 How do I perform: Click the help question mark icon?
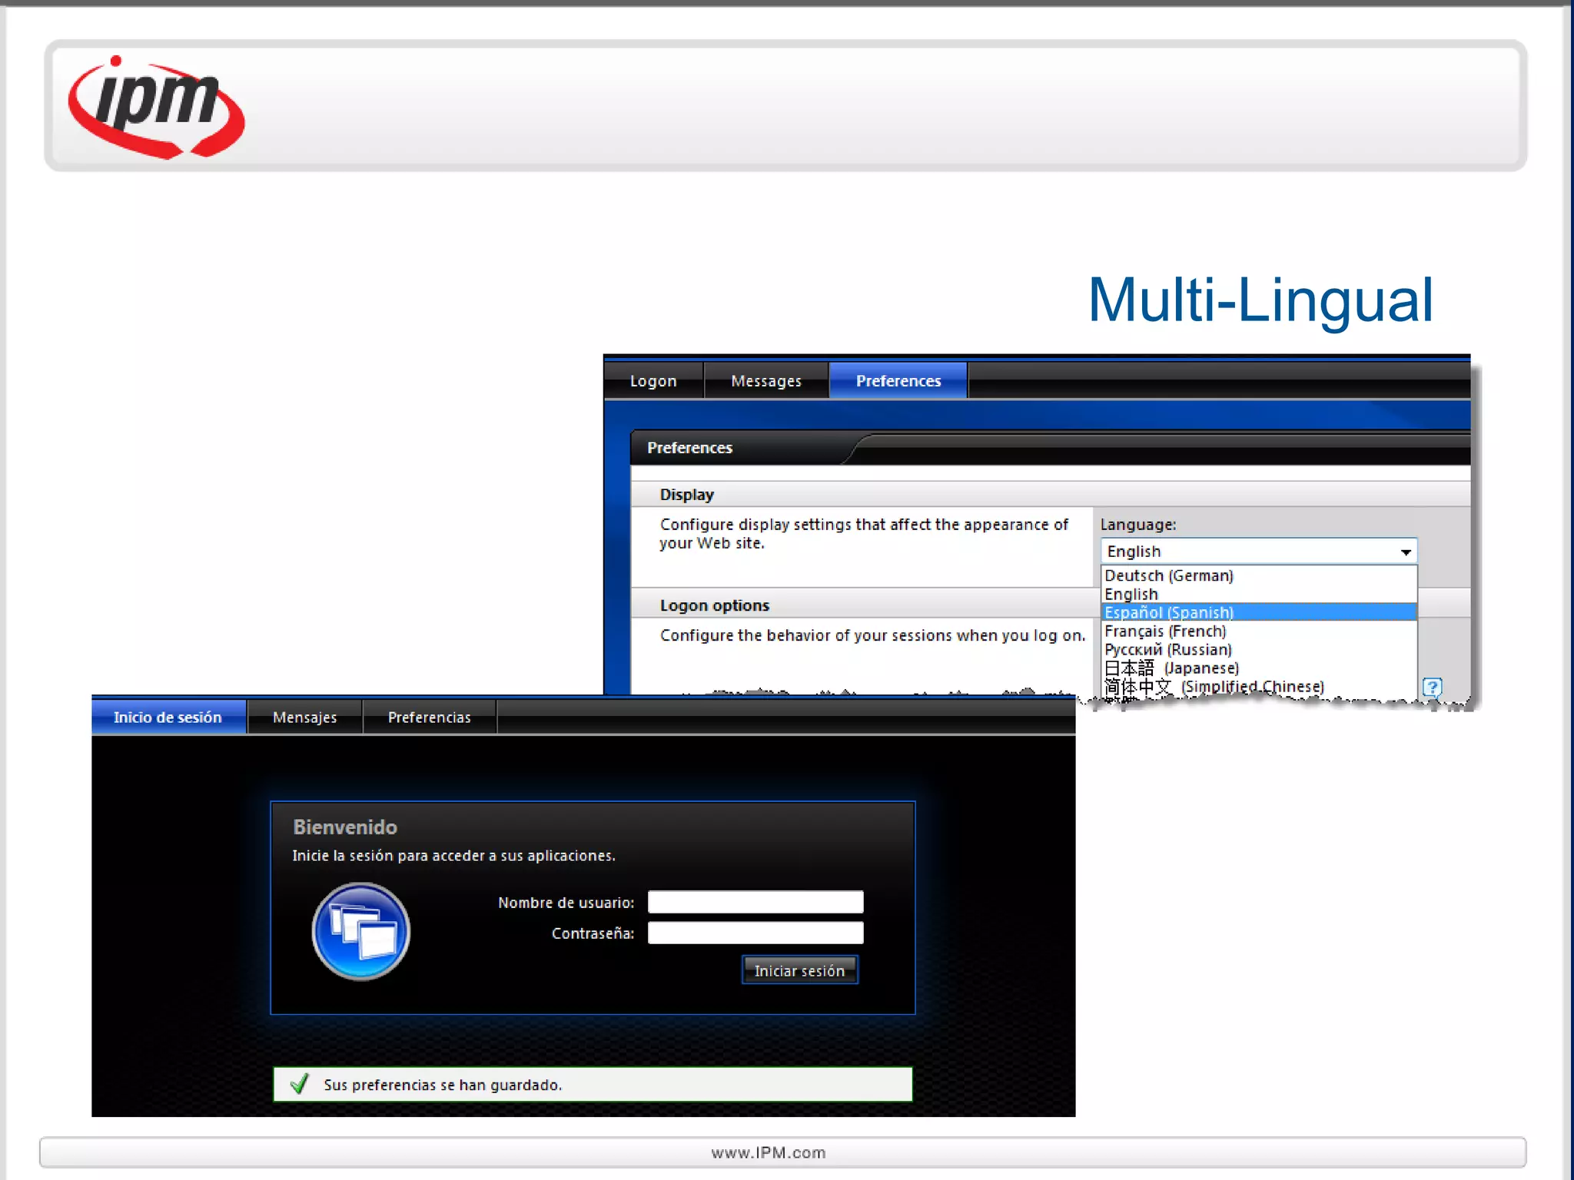(x=1432, y=687)
